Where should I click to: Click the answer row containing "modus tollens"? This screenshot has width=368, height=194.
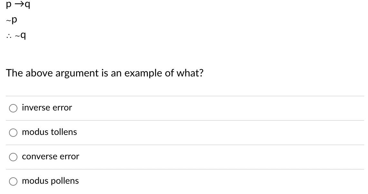click(x=129, y=132)
